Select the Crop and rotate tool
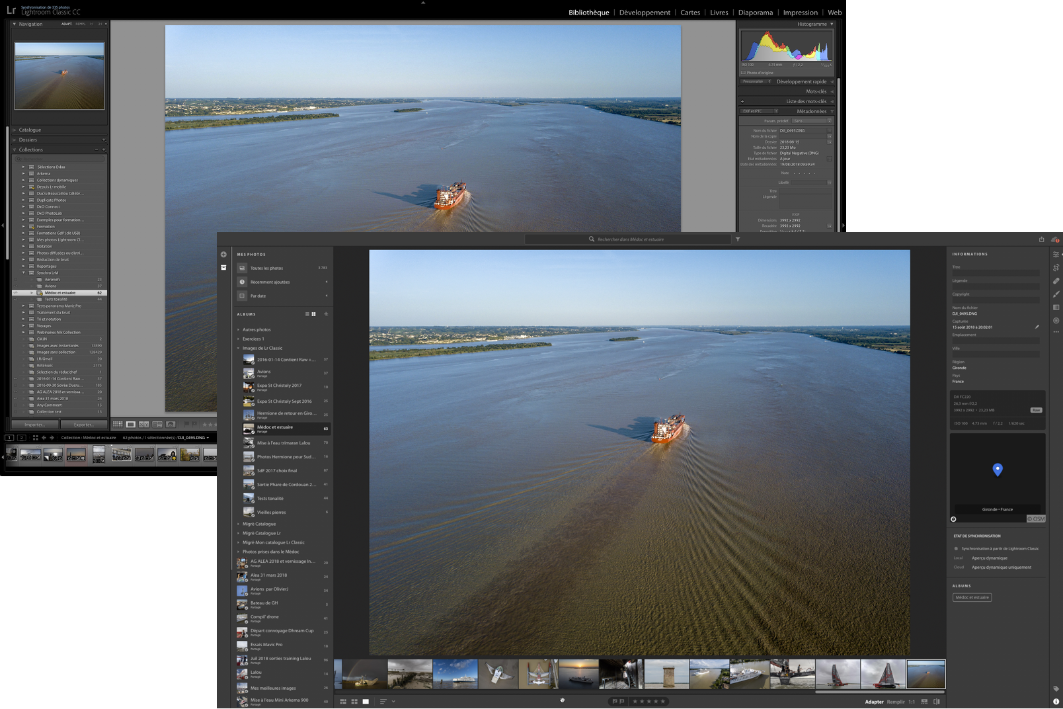 (1056, 268)
